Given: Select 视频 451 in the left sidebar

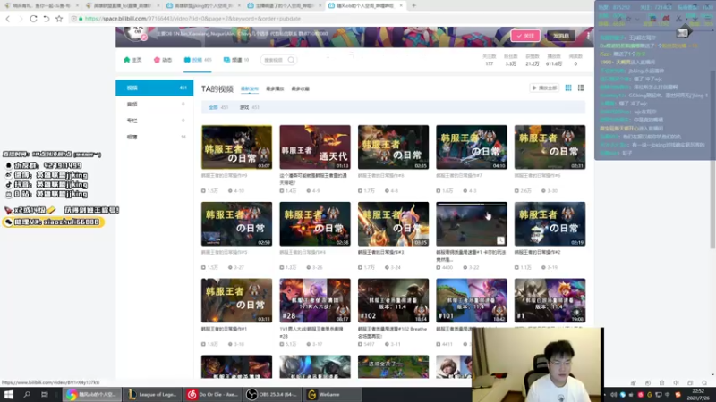Looking at the screenshot, I should (x=154, y=88).
